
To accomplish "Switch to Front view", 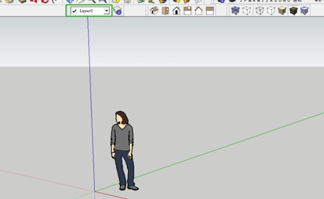I will (x=176, y=10).
